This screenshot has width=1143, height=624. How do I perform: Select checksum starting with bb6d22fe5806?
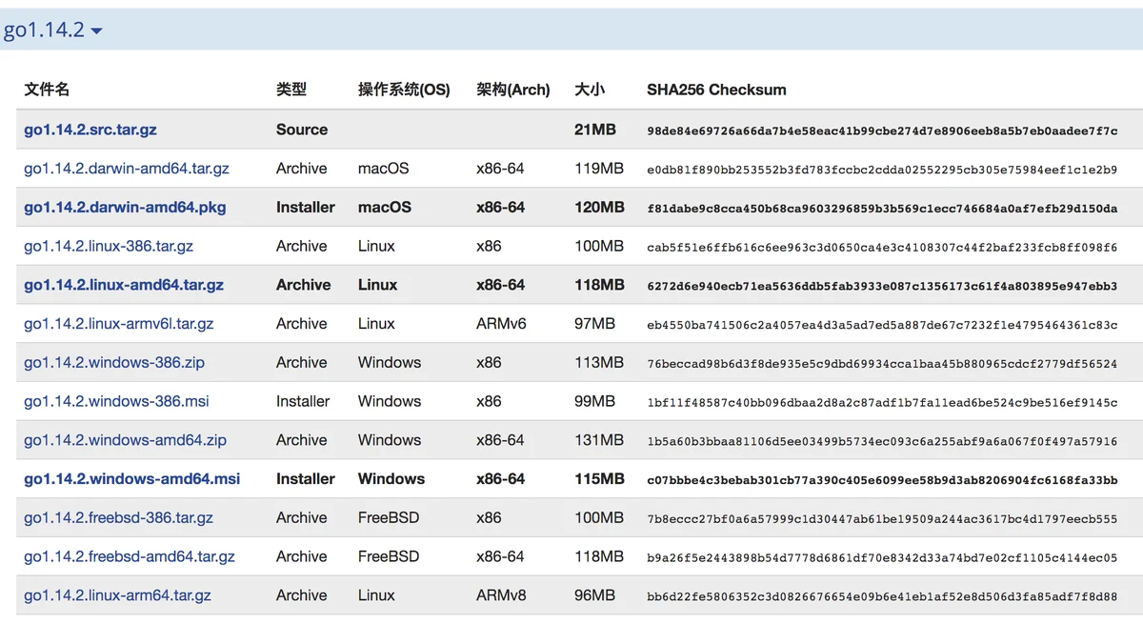882,596
